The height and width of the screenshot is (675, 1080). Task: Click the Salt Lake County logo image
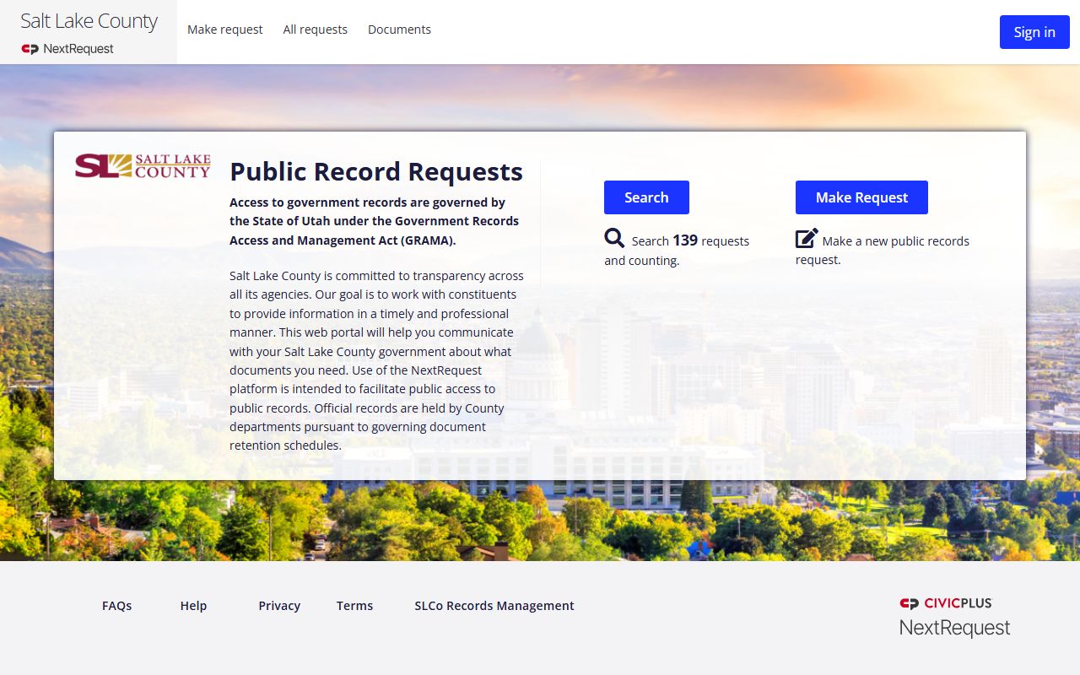(143, 166)
